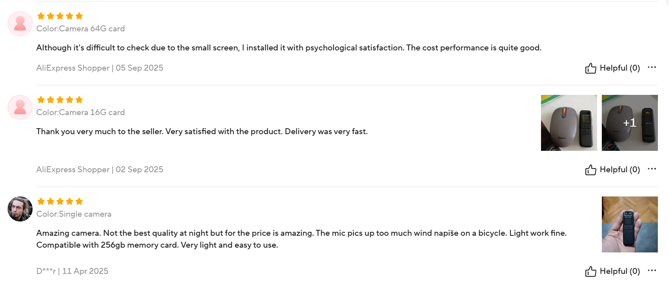
Task: Mark the 02 Sep 2025 review helpful
Action: [612, 170]
